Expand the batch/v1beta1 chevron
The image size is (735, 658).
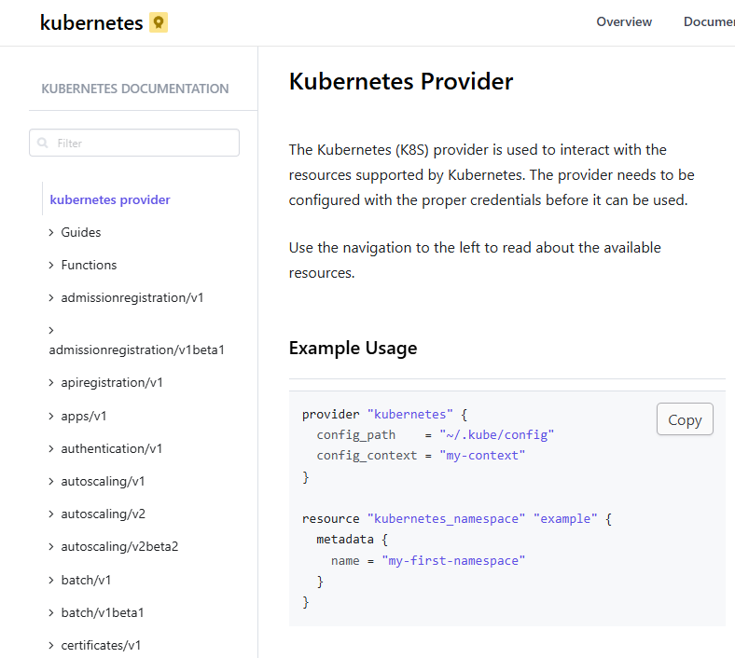point(51,613)
